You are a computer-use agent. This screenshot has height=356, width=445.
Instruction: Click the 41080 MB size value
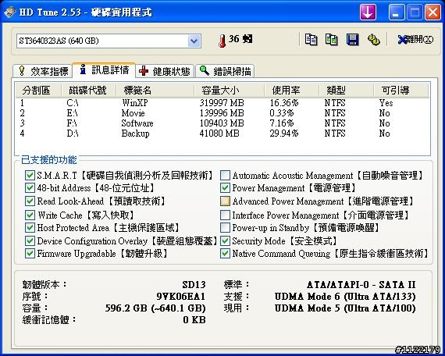tap(219, 133)
